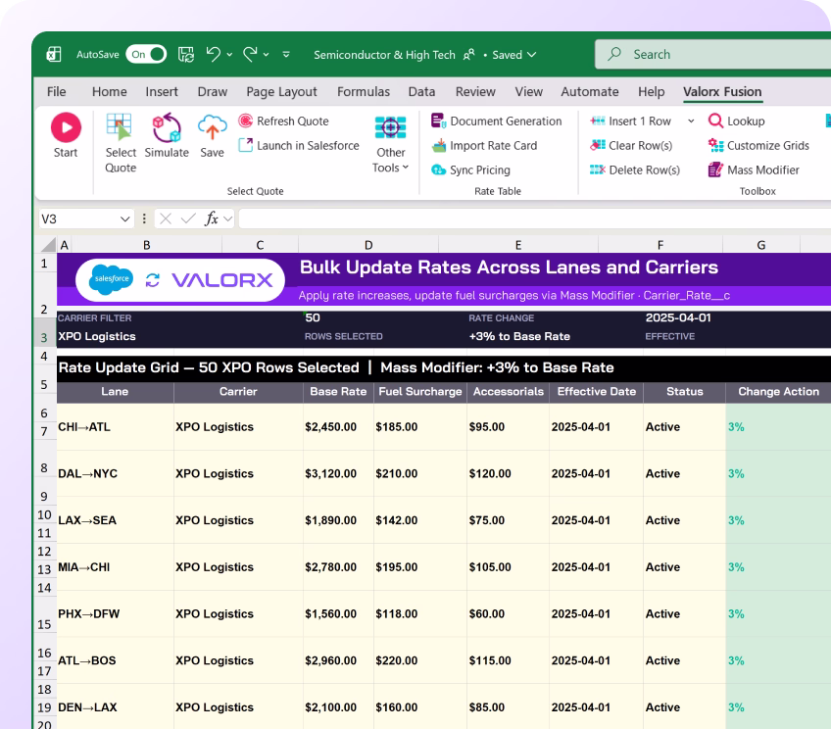
Task: Expand the Other Tools menu
Action: [391, 144]
